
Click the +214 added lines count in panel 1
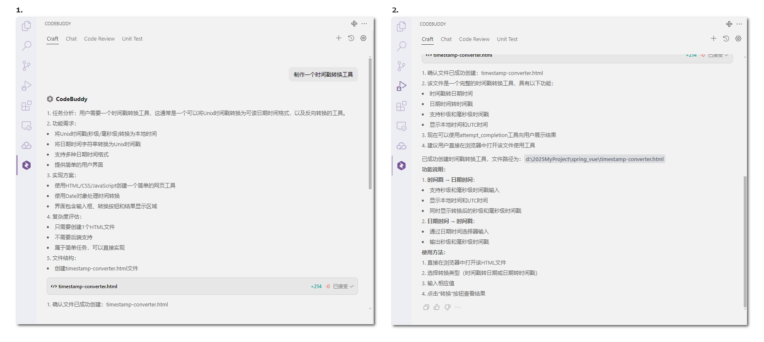pyautogui.click(x=316, y=287)
